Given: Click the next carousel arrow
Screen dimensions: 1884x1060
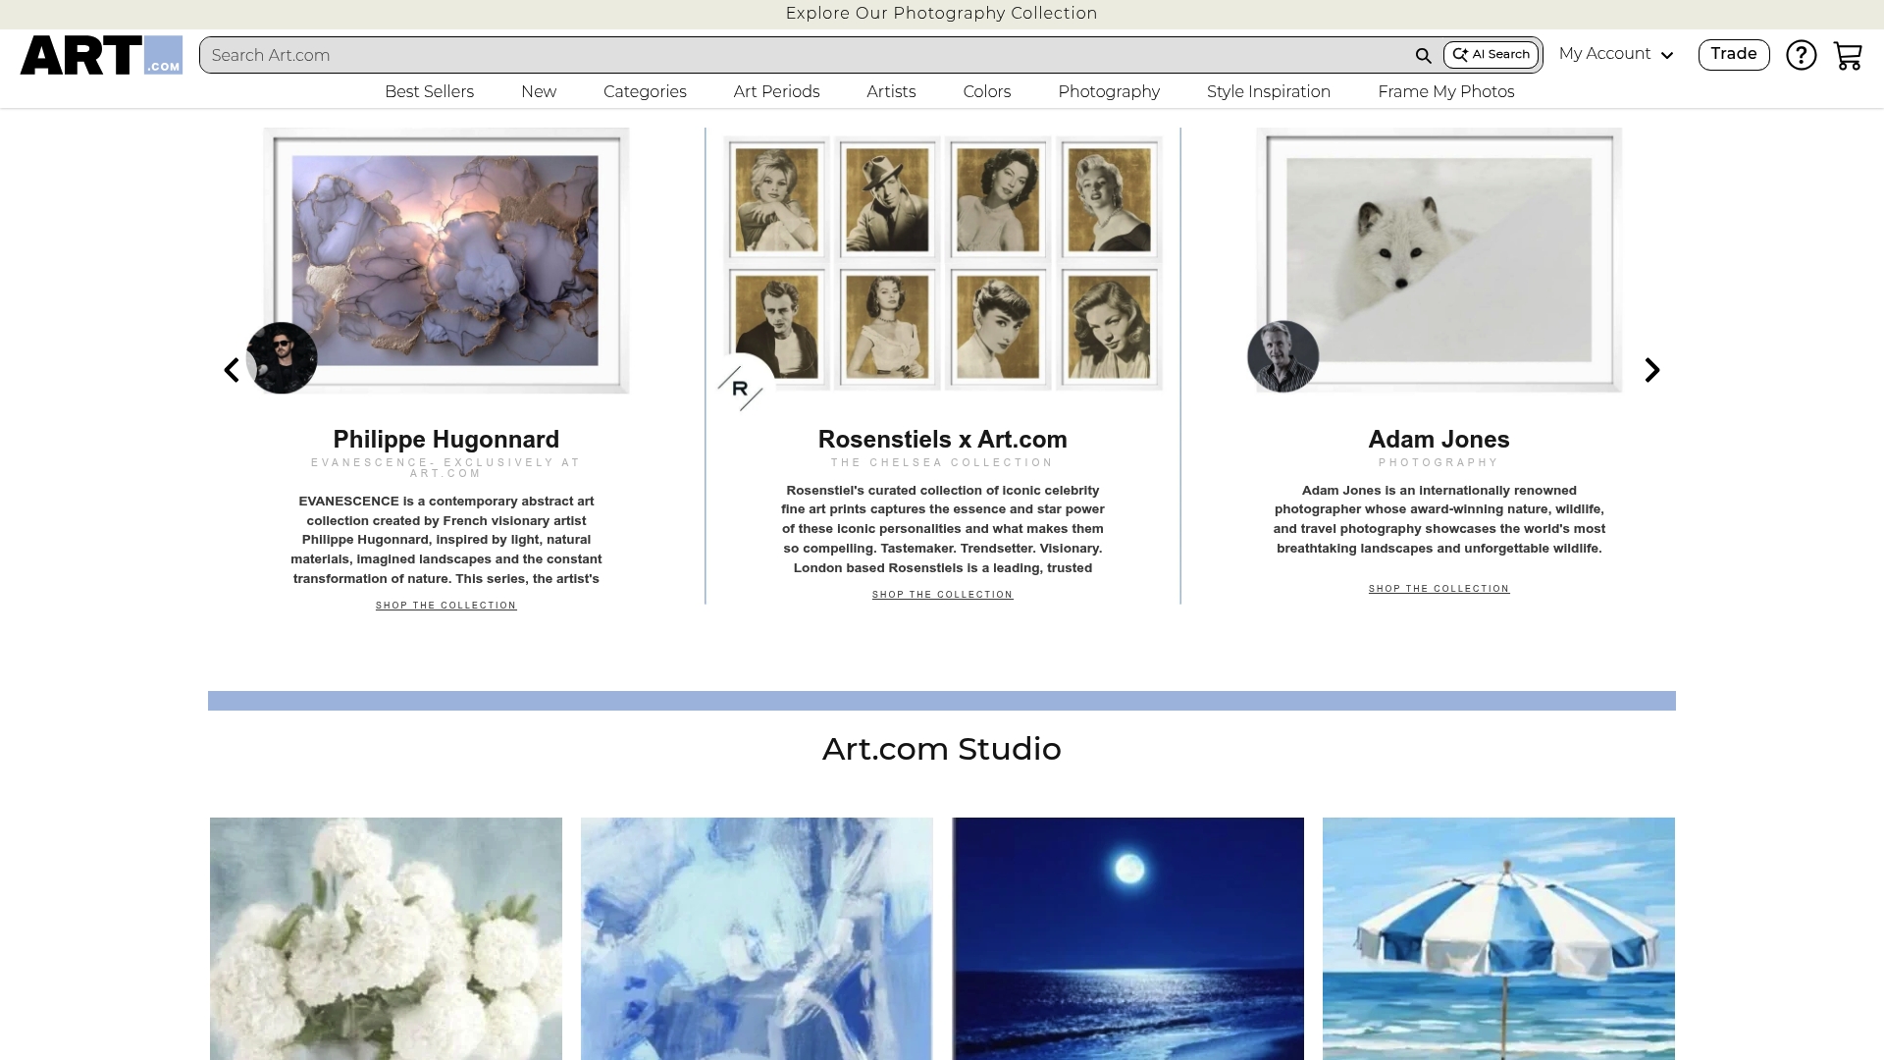Looking at the screenshot, I should [1652, 370].
